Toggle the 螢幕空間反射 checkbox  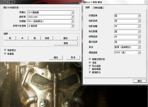[90, 59]
